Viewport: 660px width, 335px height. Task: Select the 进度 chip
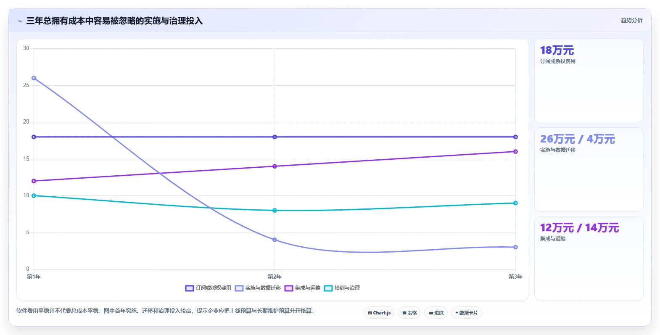click(x=436, y=313)
